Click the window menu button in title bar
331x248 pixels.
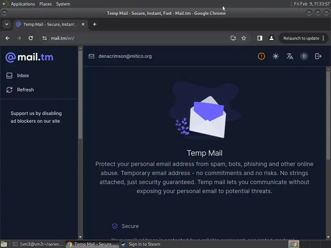tap(5, 13)
